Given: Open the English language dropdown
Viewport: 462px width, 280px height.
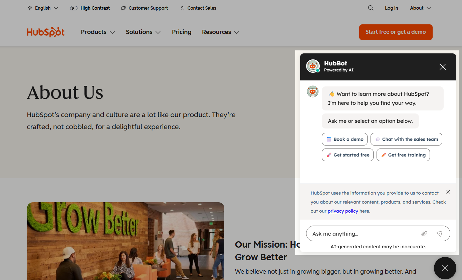Looking at the screenshot, I should pos(43,8).
